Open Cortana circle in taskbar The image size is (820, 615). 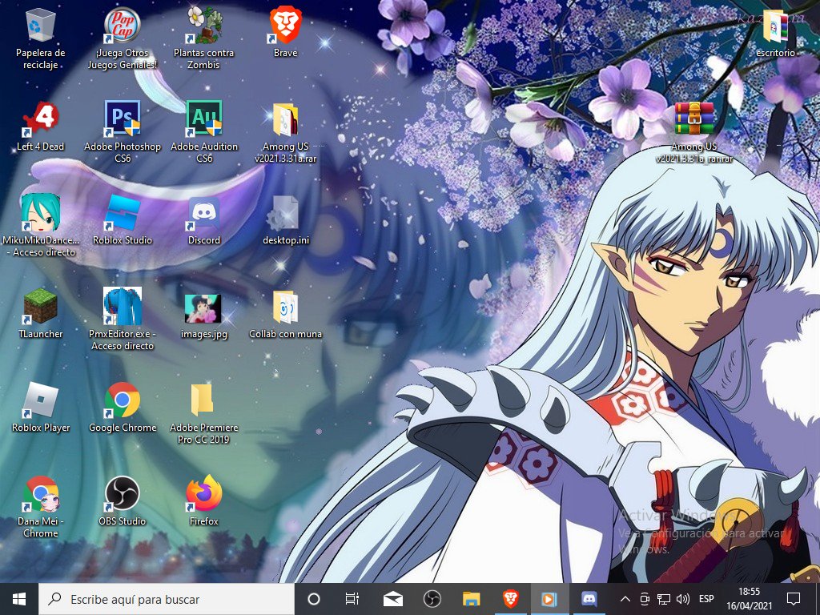coord(314,599)
